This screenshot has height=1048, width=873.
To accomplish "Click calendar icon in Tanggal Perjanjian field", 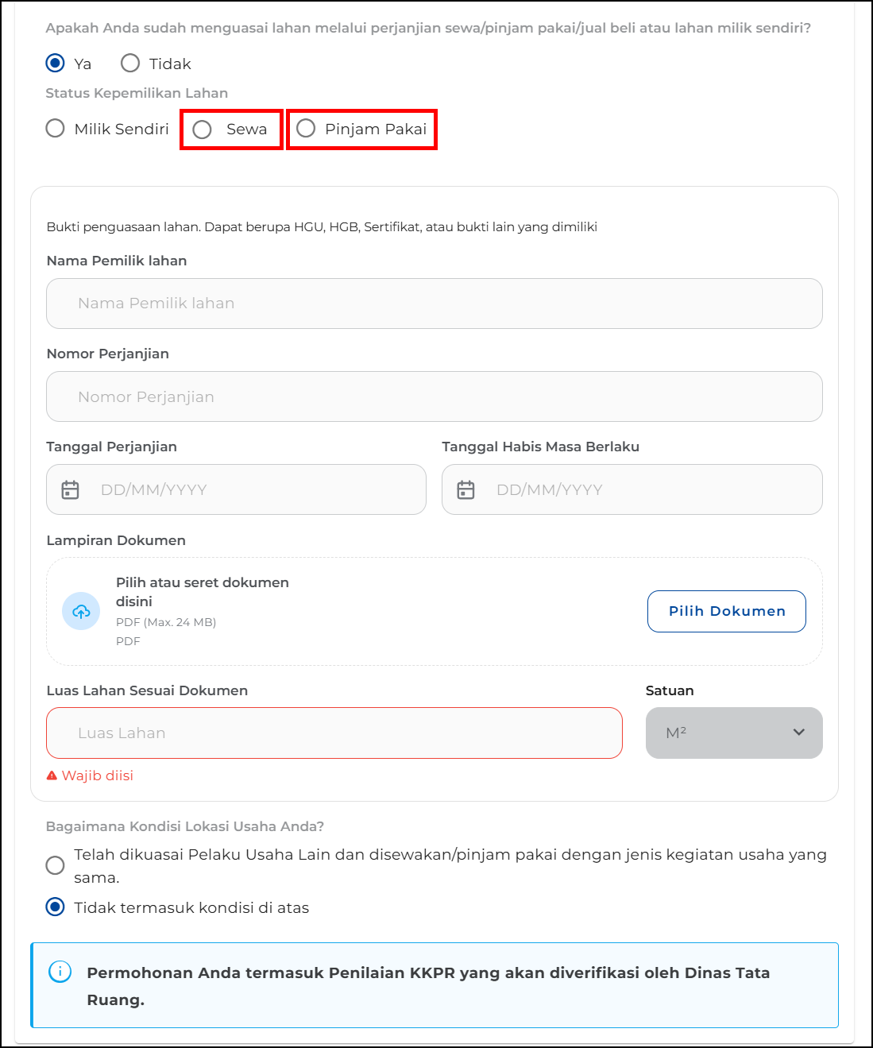I will tap(71, 489).
